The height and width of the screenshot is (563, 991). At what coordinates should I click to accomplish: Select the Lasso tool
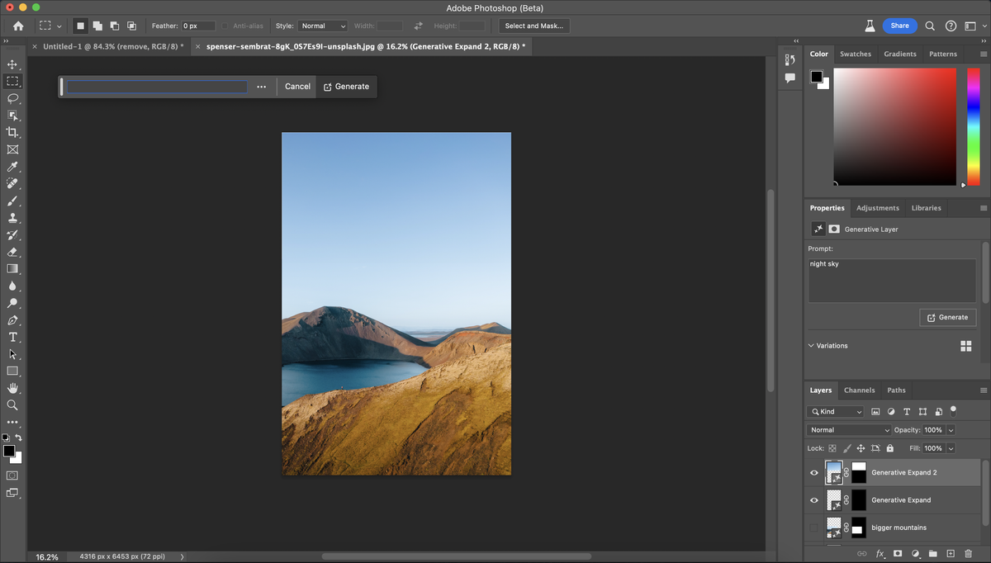point(12,98)
